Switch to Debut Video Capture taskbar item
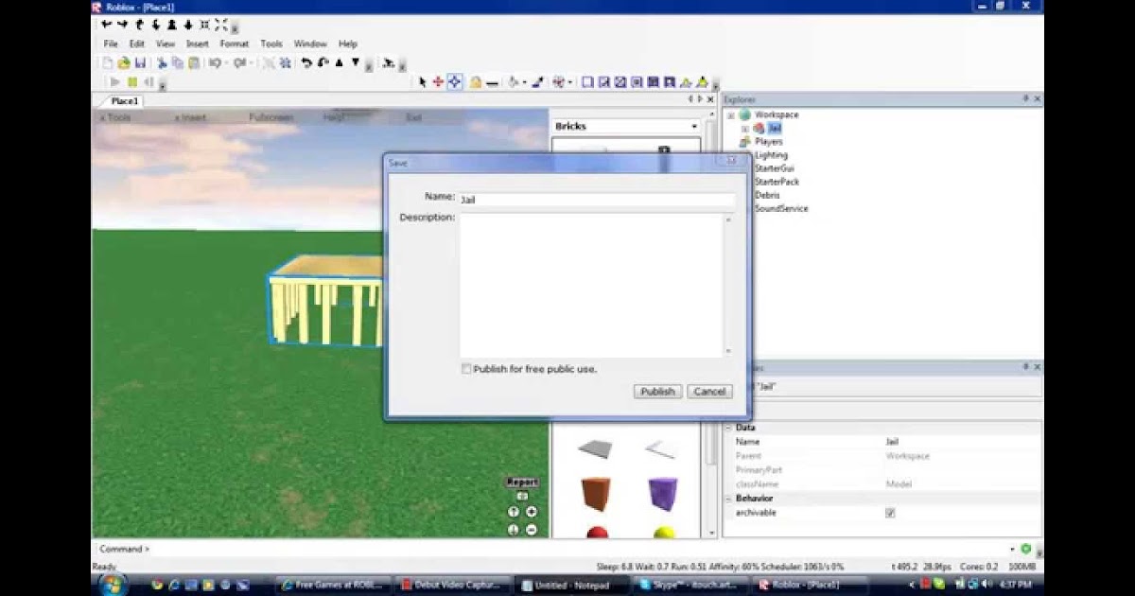This screenshot has height=596, width=1135. tap(454, 585)
